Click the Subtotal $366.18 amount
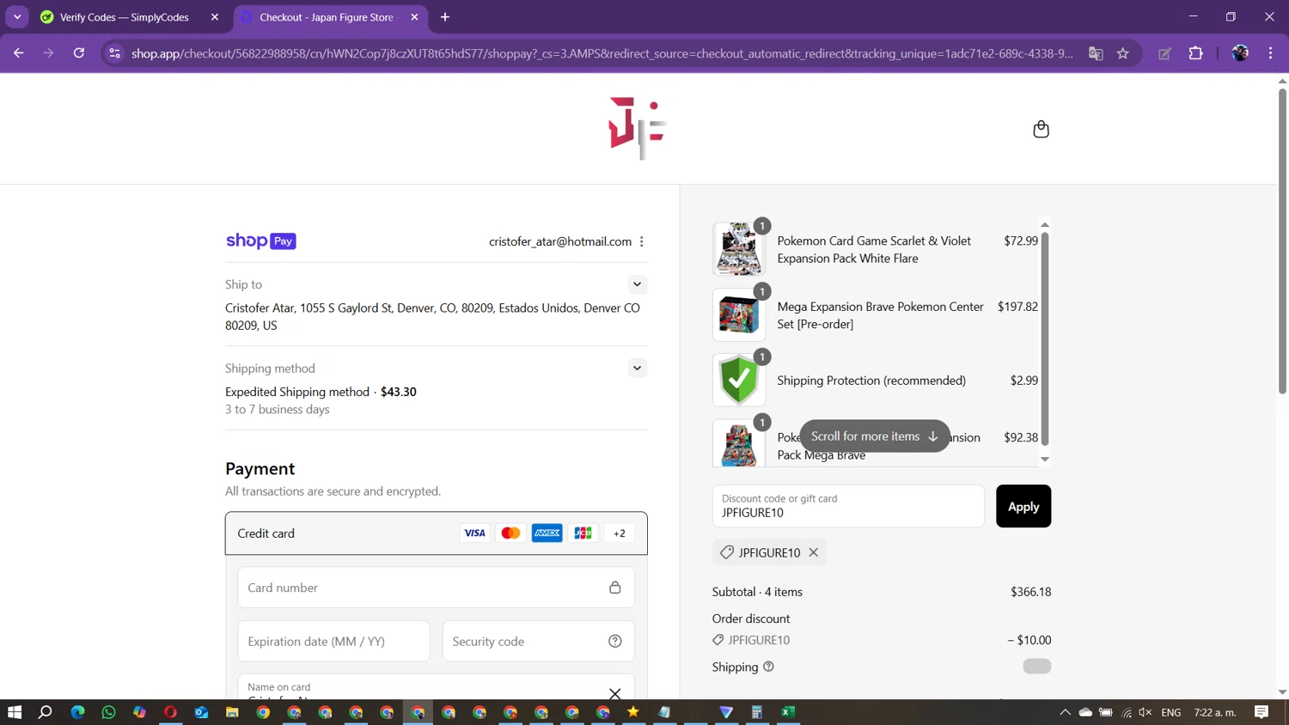 pos(1030,592)
